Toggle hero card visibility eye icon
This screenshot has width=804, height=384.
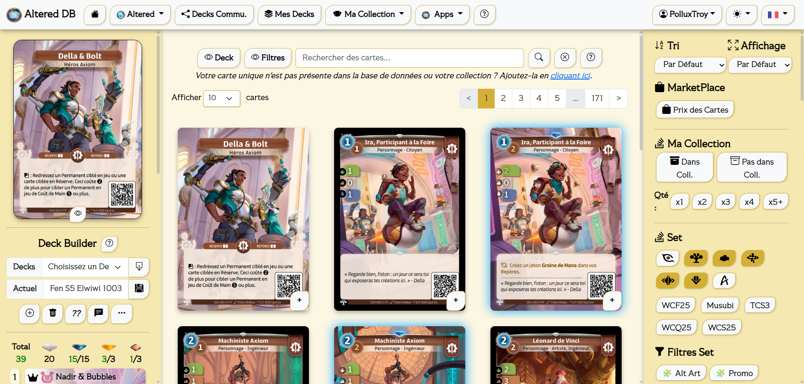coord(78,213)
